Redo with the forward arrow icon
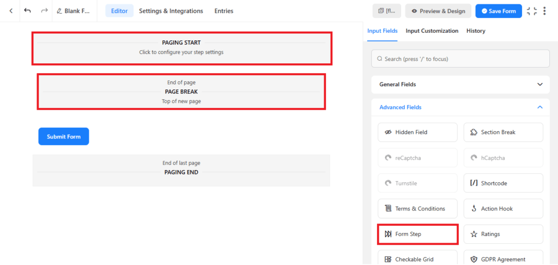 pos(44,11)
